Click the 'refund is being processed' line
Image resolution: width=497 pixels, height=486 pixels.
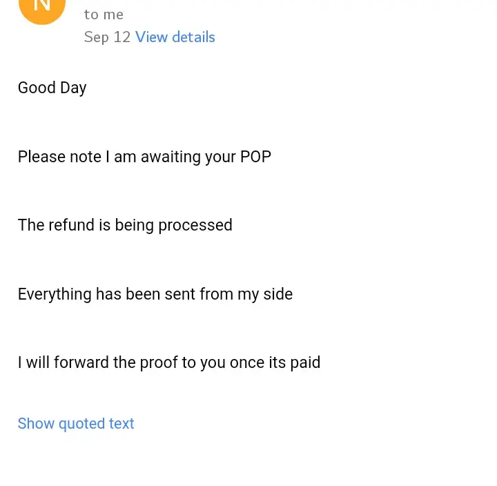(125, 225)
